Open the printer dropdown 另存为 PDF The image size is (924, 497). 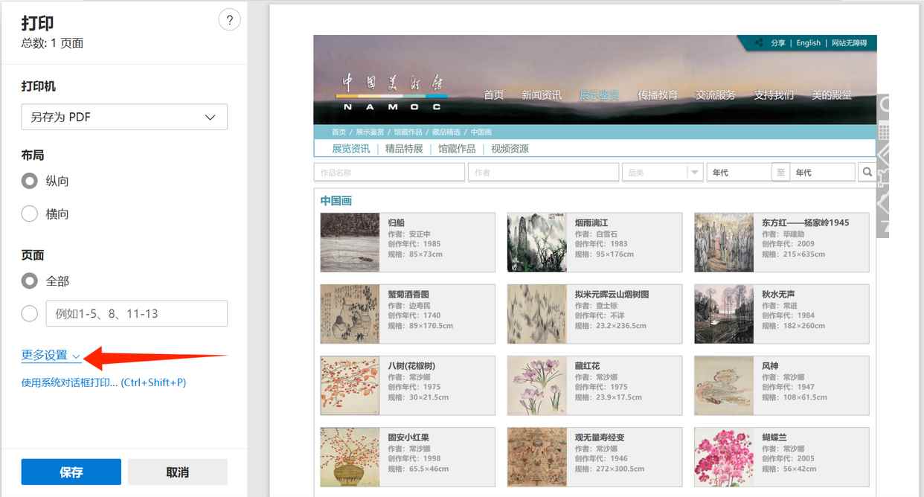pos(124,118)
